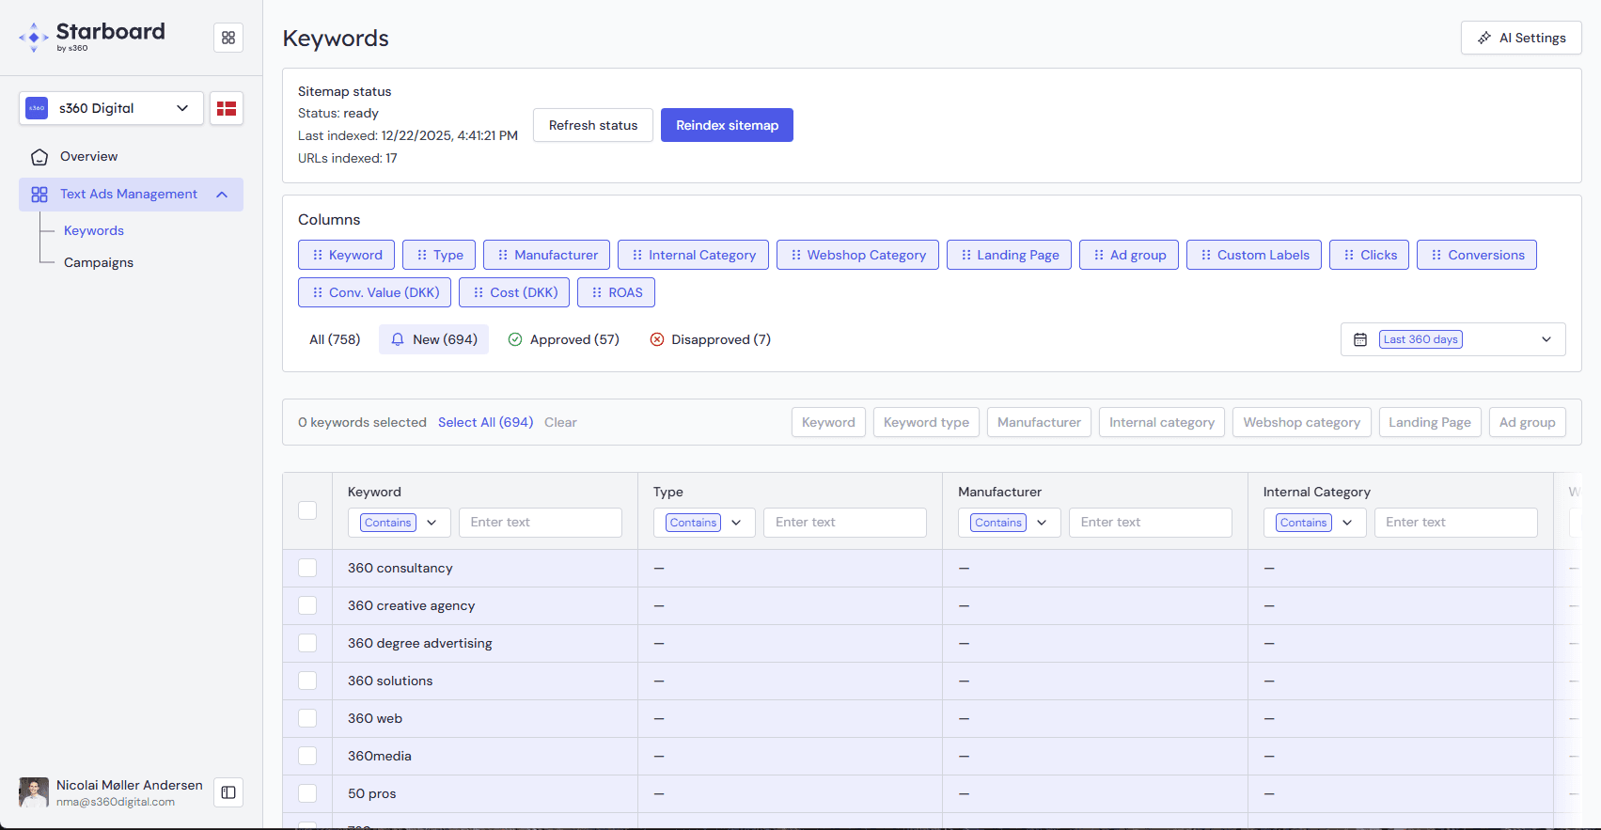Click the Refresh status button

(x=593, y=125)
